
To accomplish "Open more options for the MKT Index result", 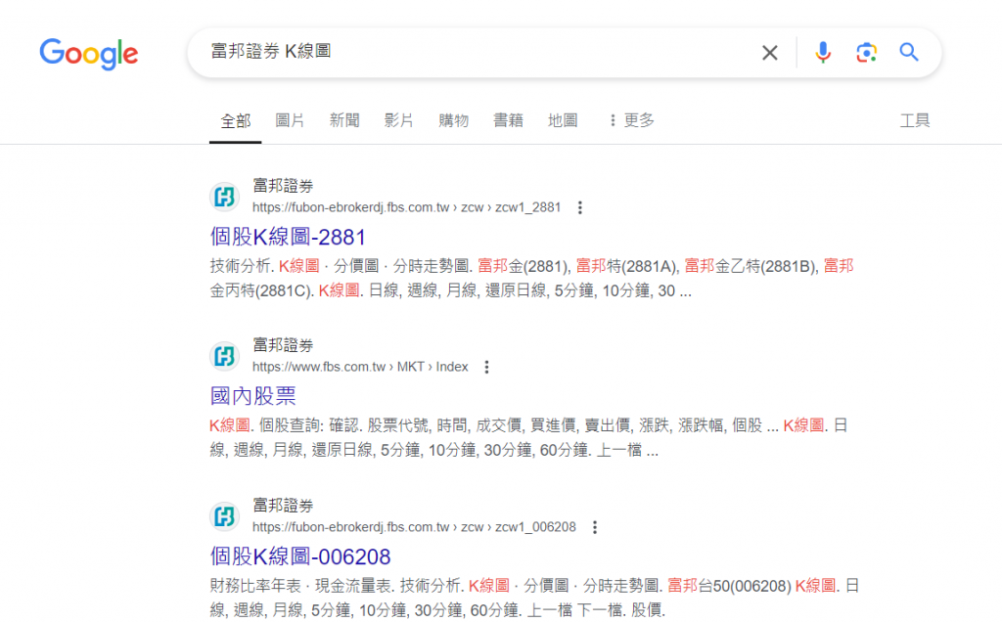I will [x=487, y=367].
